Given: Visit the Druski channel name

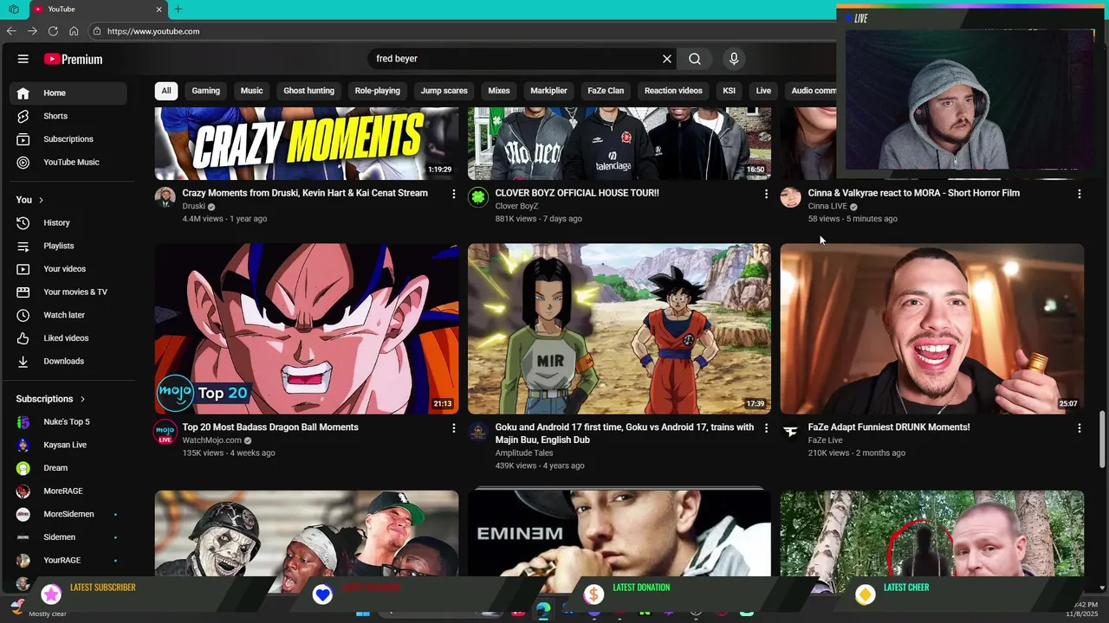Looking at the screenshot, I should point(194,207).
